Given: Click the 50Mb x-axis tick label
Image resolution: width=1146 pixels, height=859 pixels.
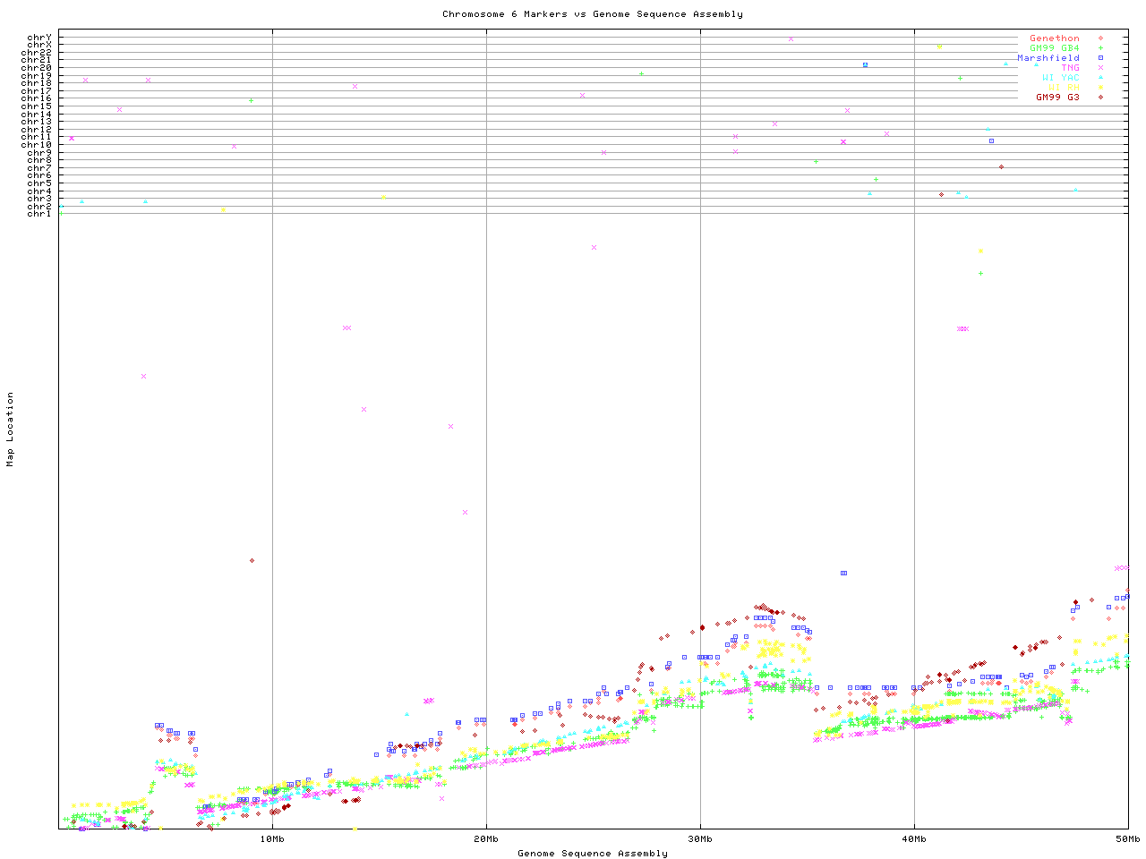Looking at the screenshot, I should click(1127, 839).
